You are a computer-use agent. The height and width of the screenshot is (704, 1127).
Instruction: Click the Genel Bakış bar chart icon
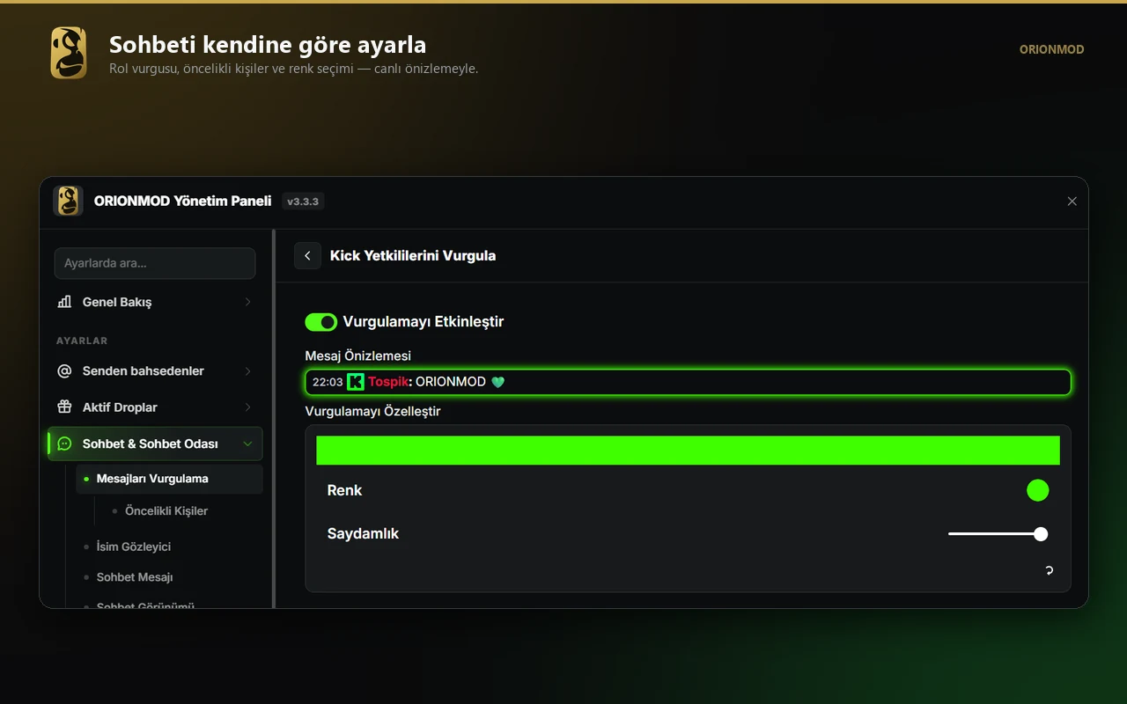64,302
